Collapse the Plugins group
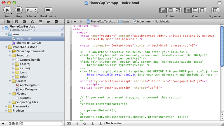 point(10,94)
